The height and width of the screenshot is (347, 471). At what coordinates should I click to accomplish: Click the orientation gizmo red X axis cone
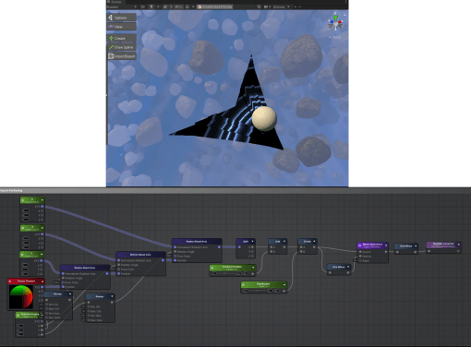point(340,22)
